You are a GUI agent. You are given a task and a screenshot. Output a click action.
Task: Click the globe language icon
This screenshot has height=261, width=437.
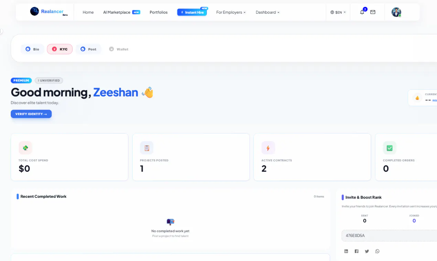[332, 12]
